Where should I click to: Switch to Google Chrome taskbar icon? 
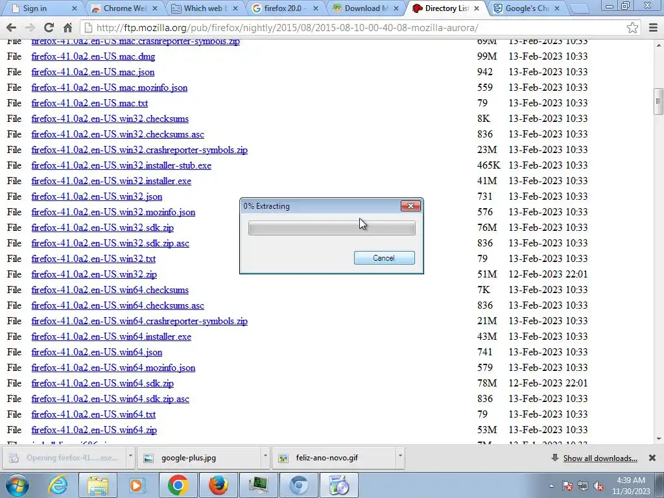tap(178, 485)
